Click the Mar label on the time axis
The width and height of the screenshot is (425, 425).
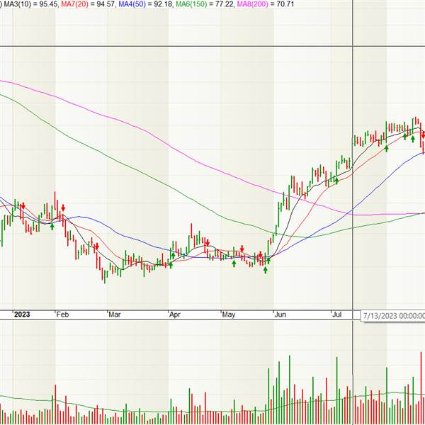pos(114,314)
